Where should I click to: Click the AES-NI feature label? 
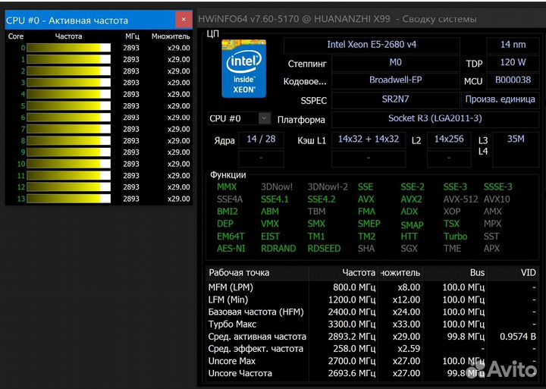pos(231,249)
